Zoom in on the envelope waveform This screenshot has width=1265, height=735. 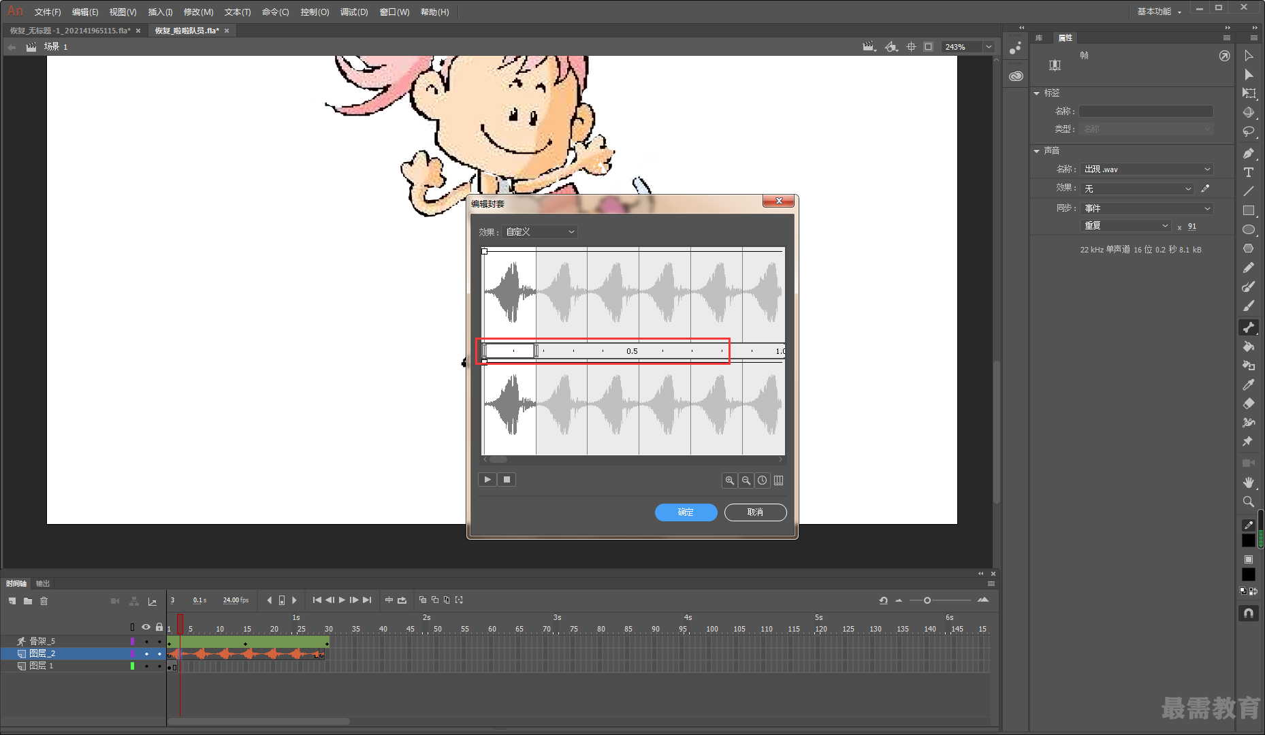pos(730,480)
